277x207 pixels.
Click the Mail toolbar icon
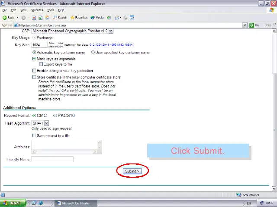click(117, 18)
